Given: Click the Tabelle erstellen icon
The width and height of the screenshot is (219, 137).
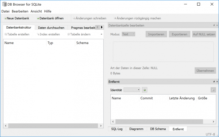Looking at the screenshot, I should [5, 34].
